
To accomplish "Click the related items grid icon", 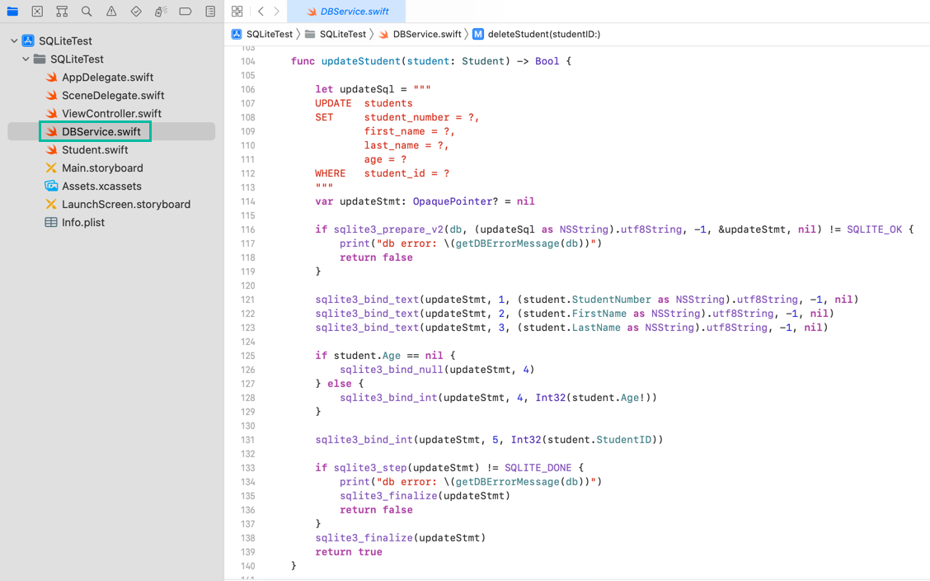I will 237,12.
